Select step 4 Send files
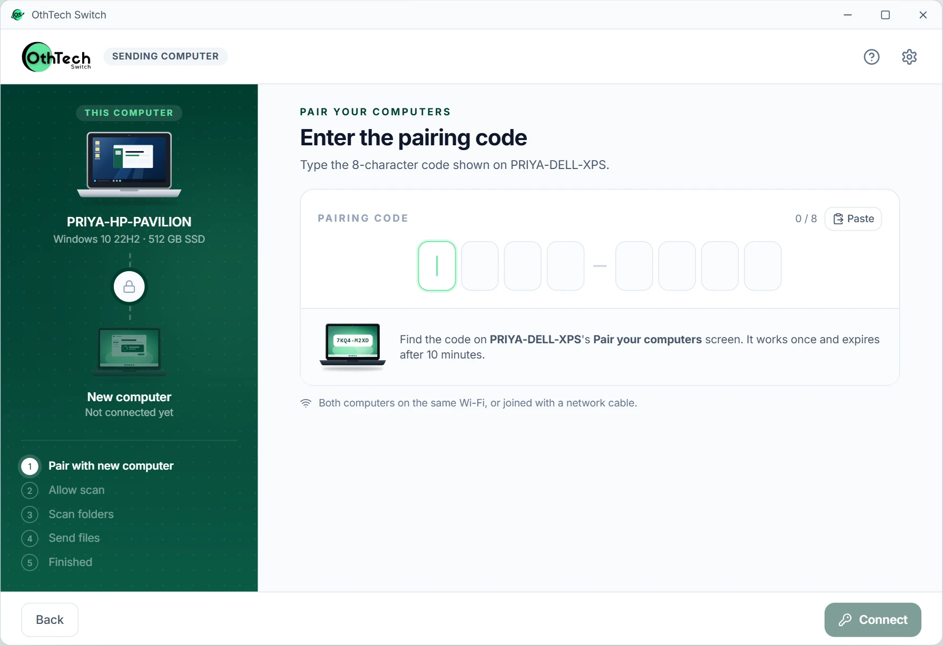943x646 pixels. [61, 538]
